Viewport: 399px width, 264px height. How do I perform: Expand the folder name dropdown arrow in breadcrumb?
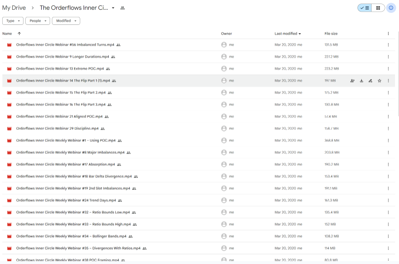pyautogui.click(x=113, y=8)
